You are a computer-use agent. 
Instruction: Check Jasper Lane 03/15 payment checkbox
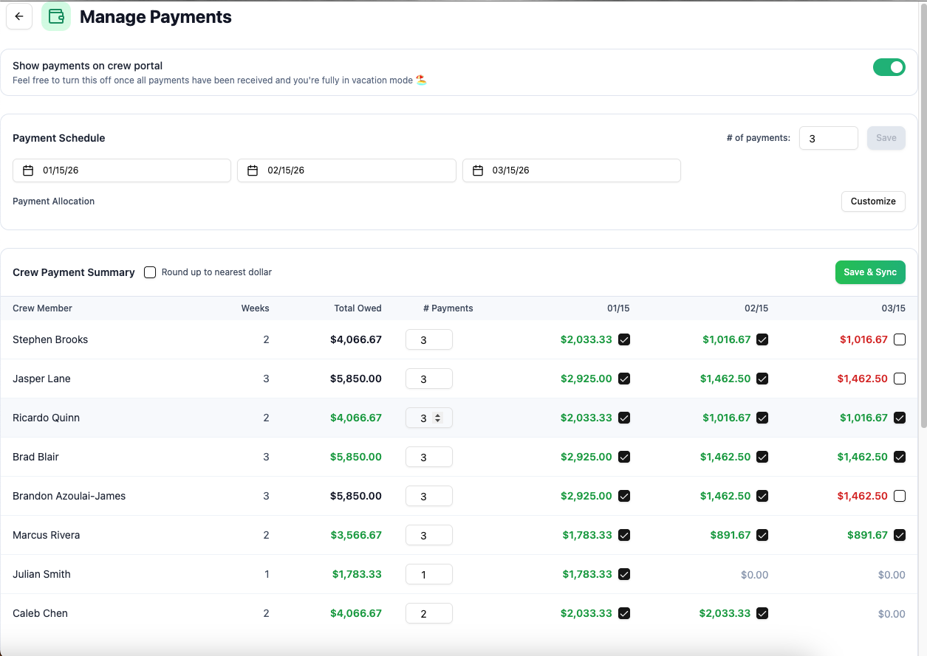tap(899, 379)
